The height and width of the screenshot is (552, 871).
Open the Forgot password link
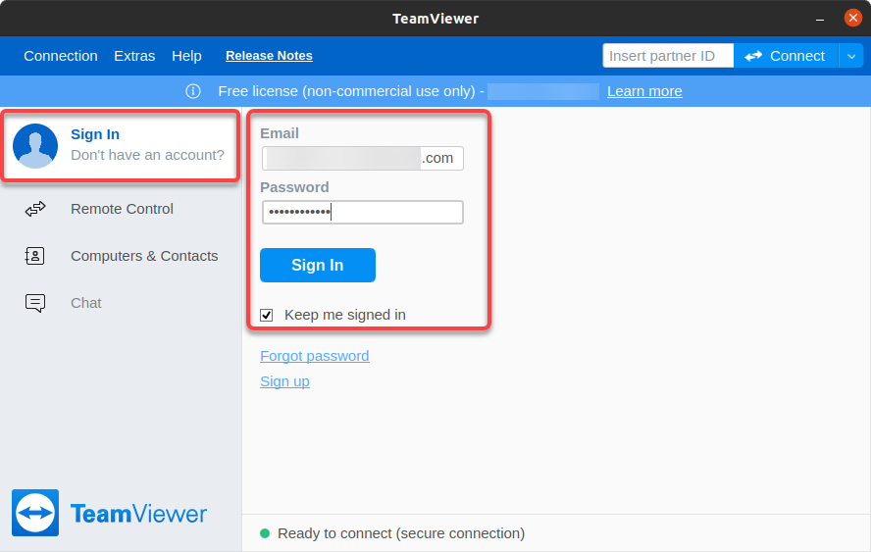pyautogui.click(x=315, y=356)
